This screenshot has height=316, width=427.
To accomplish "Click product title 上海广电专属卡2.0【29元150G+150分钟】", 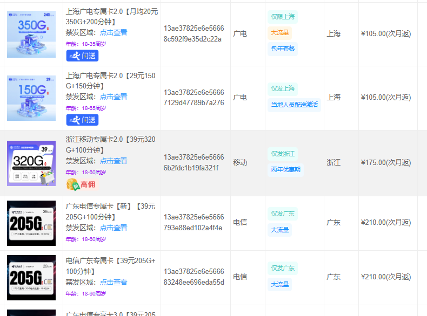I will [111, 81].
